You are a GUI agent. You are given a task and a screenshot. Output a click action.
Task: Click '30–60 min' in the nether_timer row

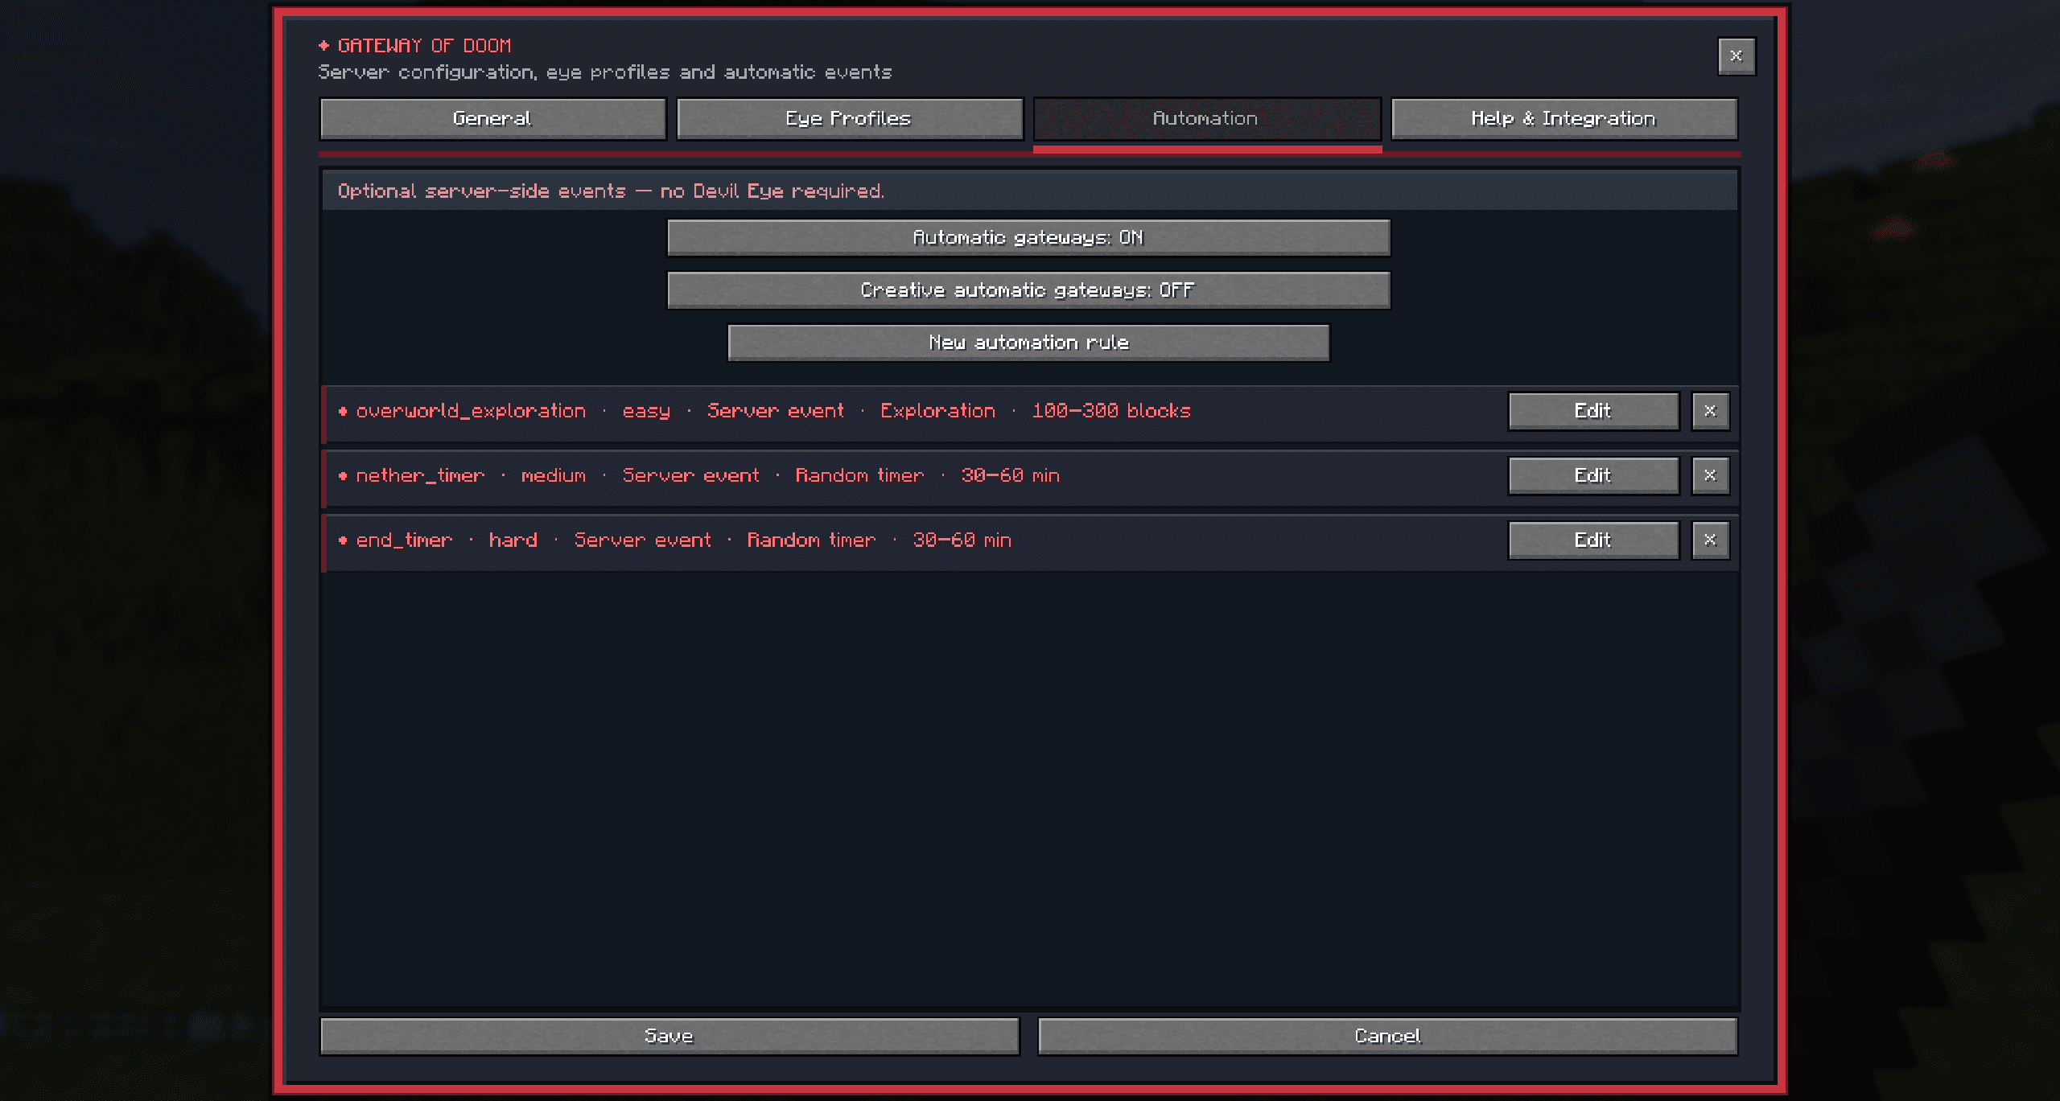point(1010,475)
